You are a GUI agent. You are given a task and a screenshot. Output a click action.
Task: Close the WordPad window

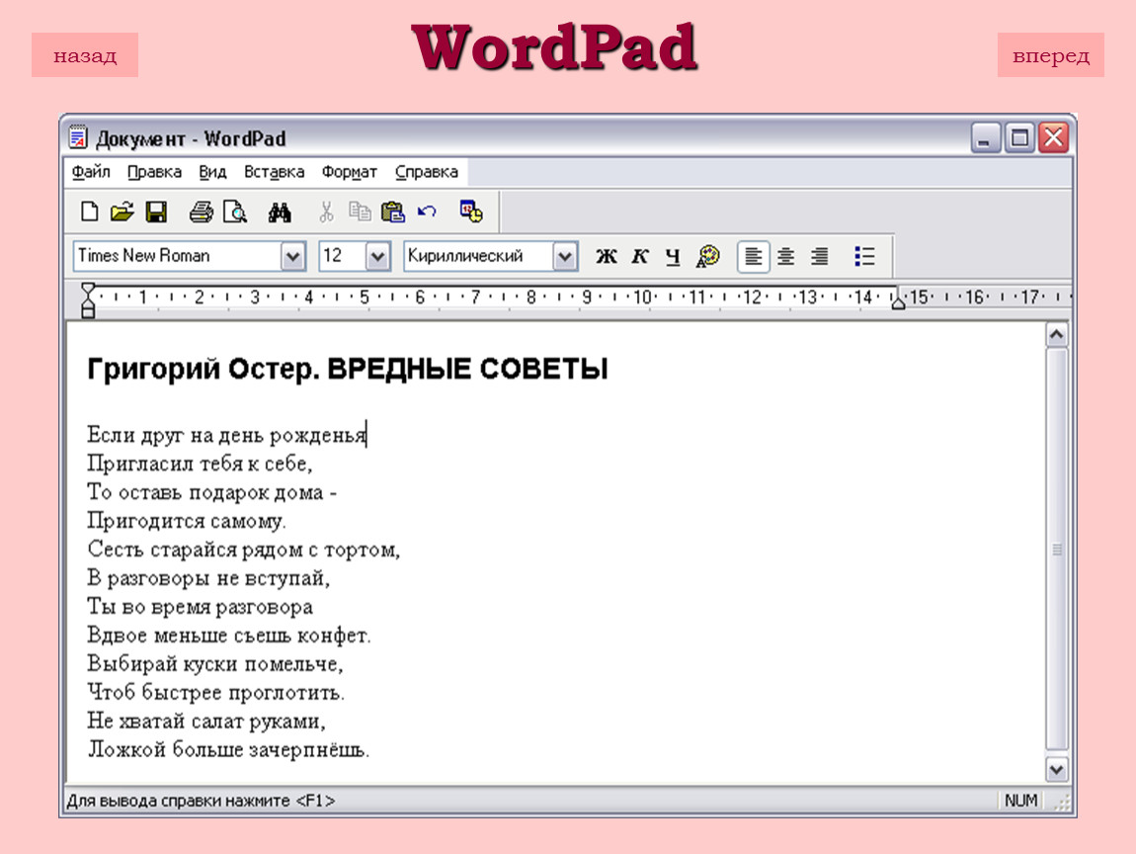coord(1053,137)
